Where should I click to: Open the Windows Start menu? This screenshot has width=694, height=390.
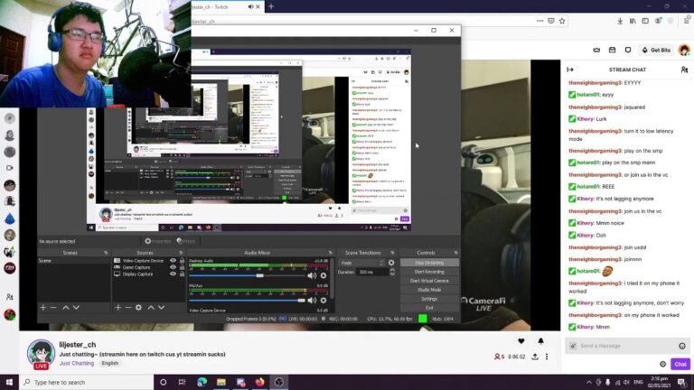(x=9, y=382)
